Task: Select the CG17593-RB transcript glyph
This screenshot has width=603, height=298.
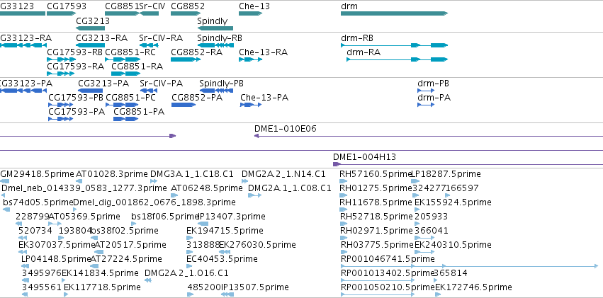Action: [61, 59]
